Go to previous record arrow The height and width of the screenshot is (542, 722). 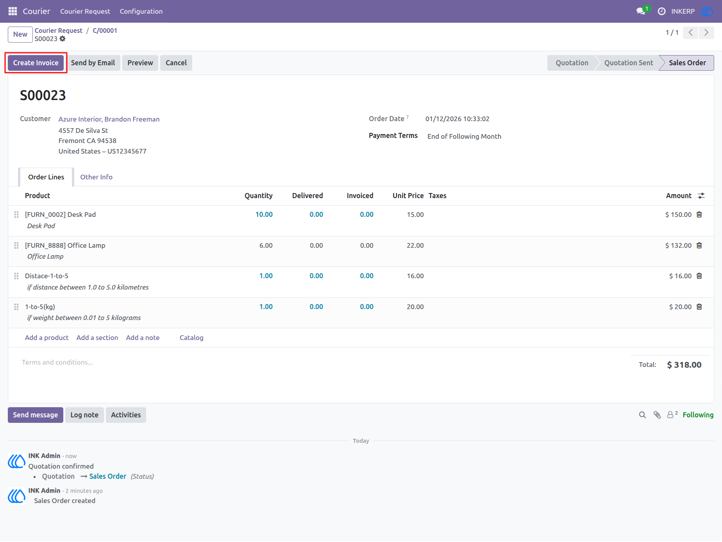pyautogui.click(x=691, y=32)
